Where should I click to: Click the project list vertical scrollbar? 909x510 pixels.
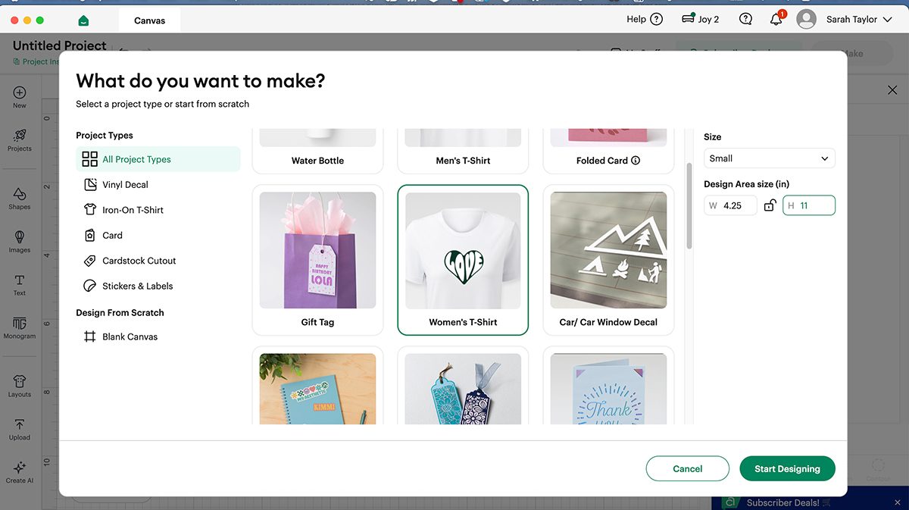[x=689, y=205]
